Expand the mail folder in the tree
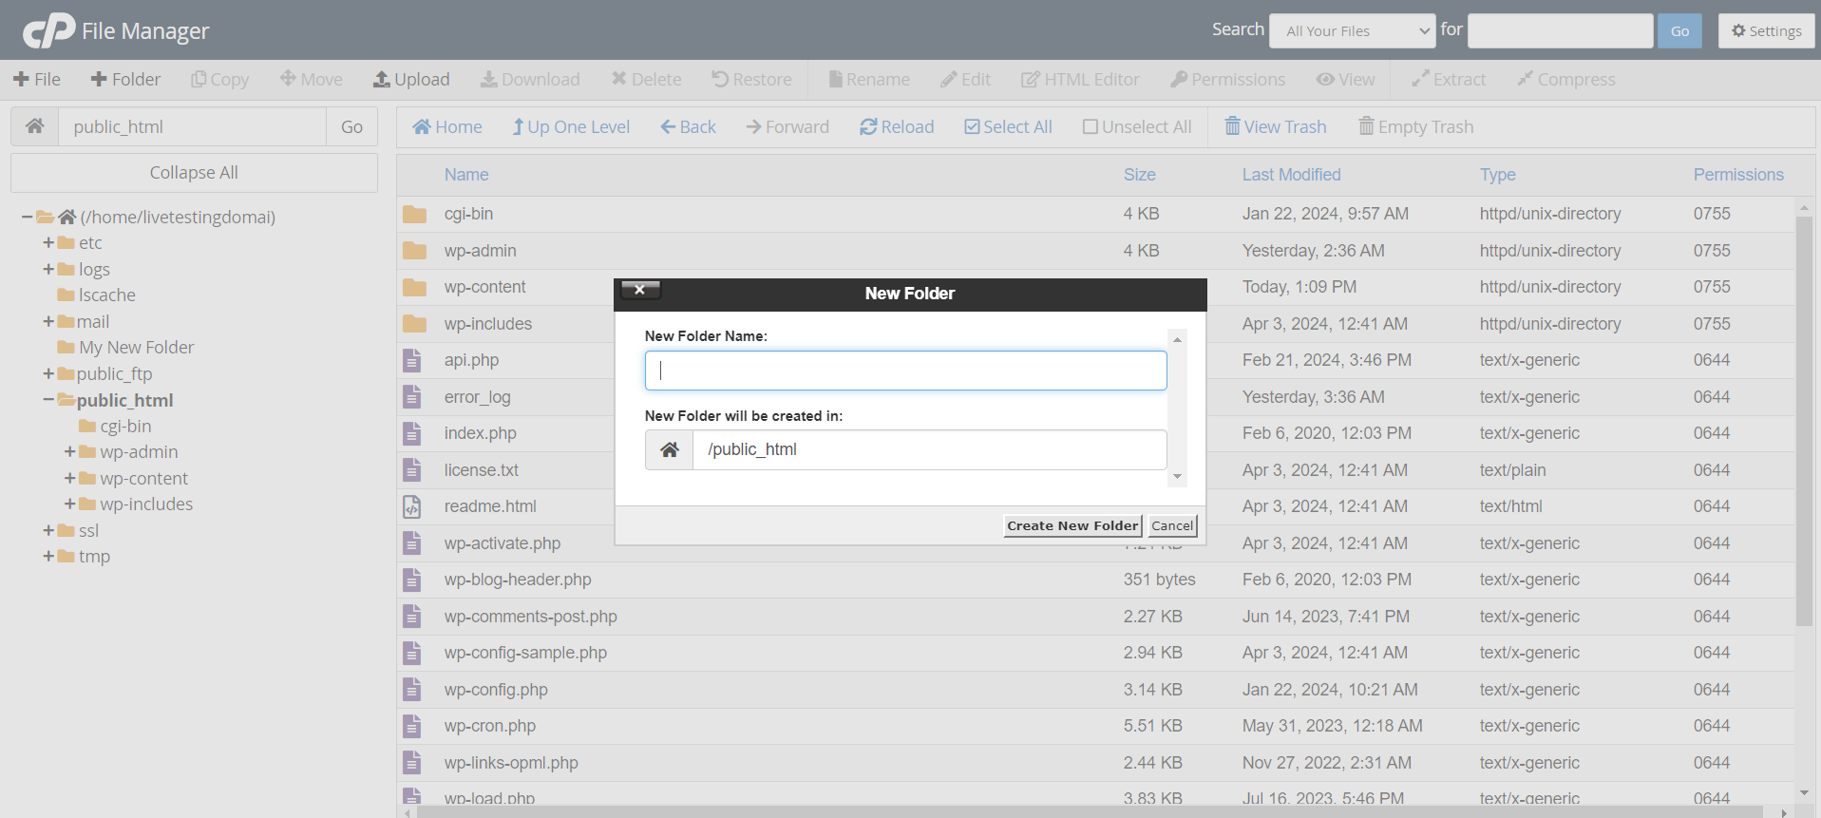1821x818 pixels. pos(48,322)
